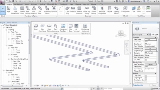Select the Flex Duct tool
Image resolution: width=160 pixels, height=90 pixels.
coord(70,28)
